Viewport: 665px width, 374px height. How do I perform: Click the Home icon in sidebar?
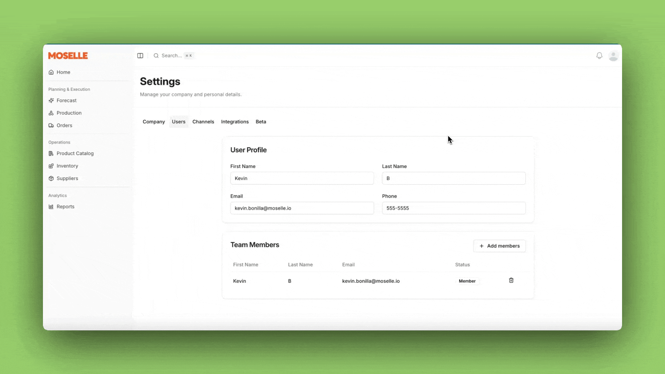pyautogui.click(x=51, y=72)
